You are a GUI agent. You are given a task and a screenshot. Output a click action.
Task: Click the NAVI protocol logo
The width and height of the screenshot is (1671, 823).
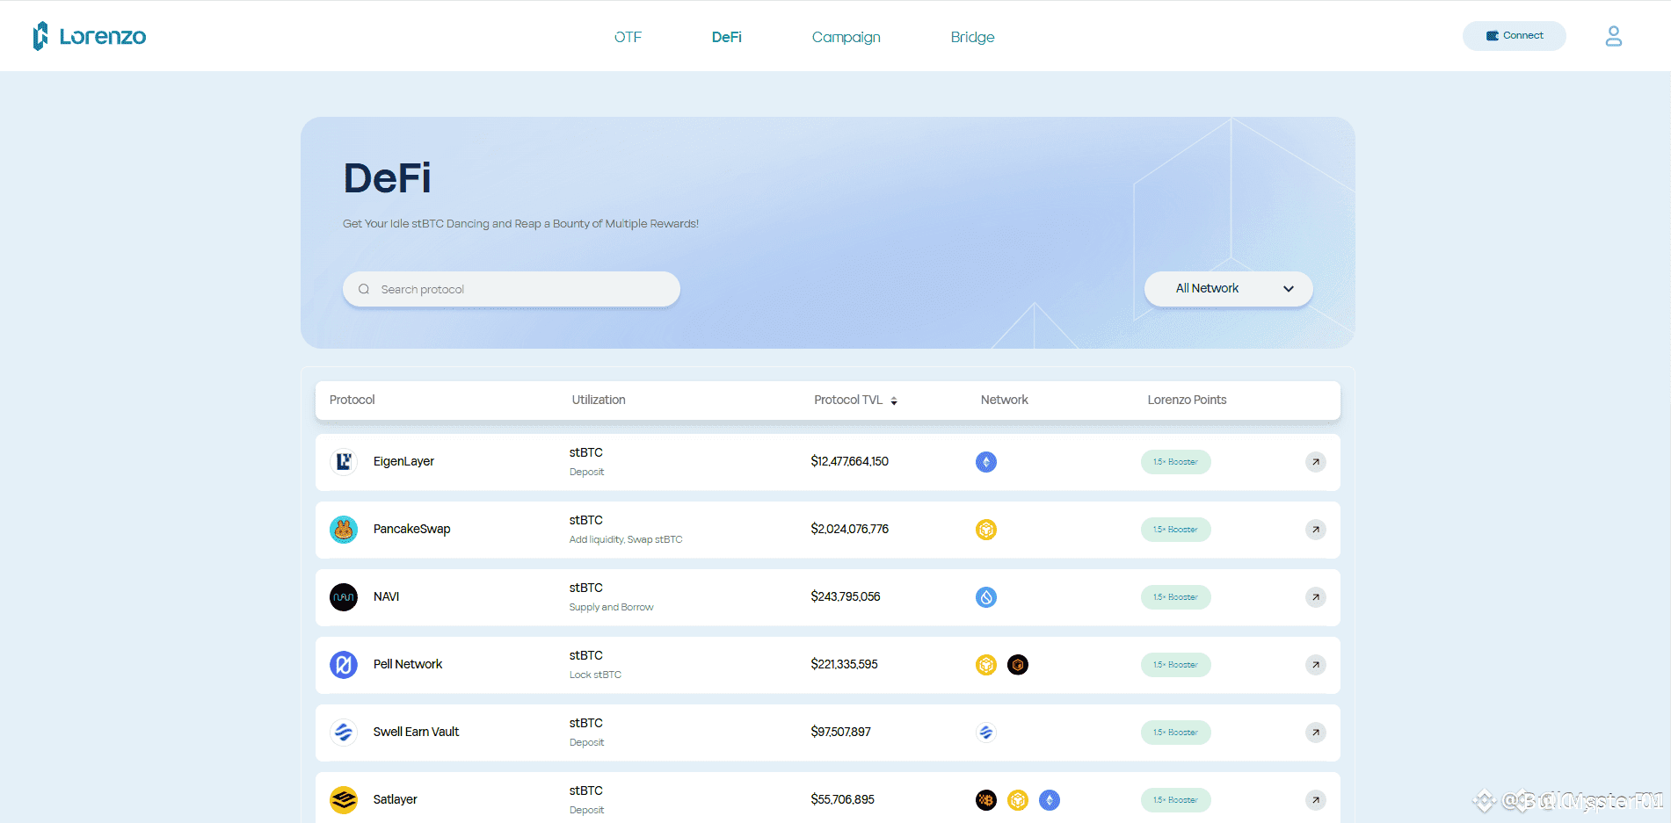(344, 597)
